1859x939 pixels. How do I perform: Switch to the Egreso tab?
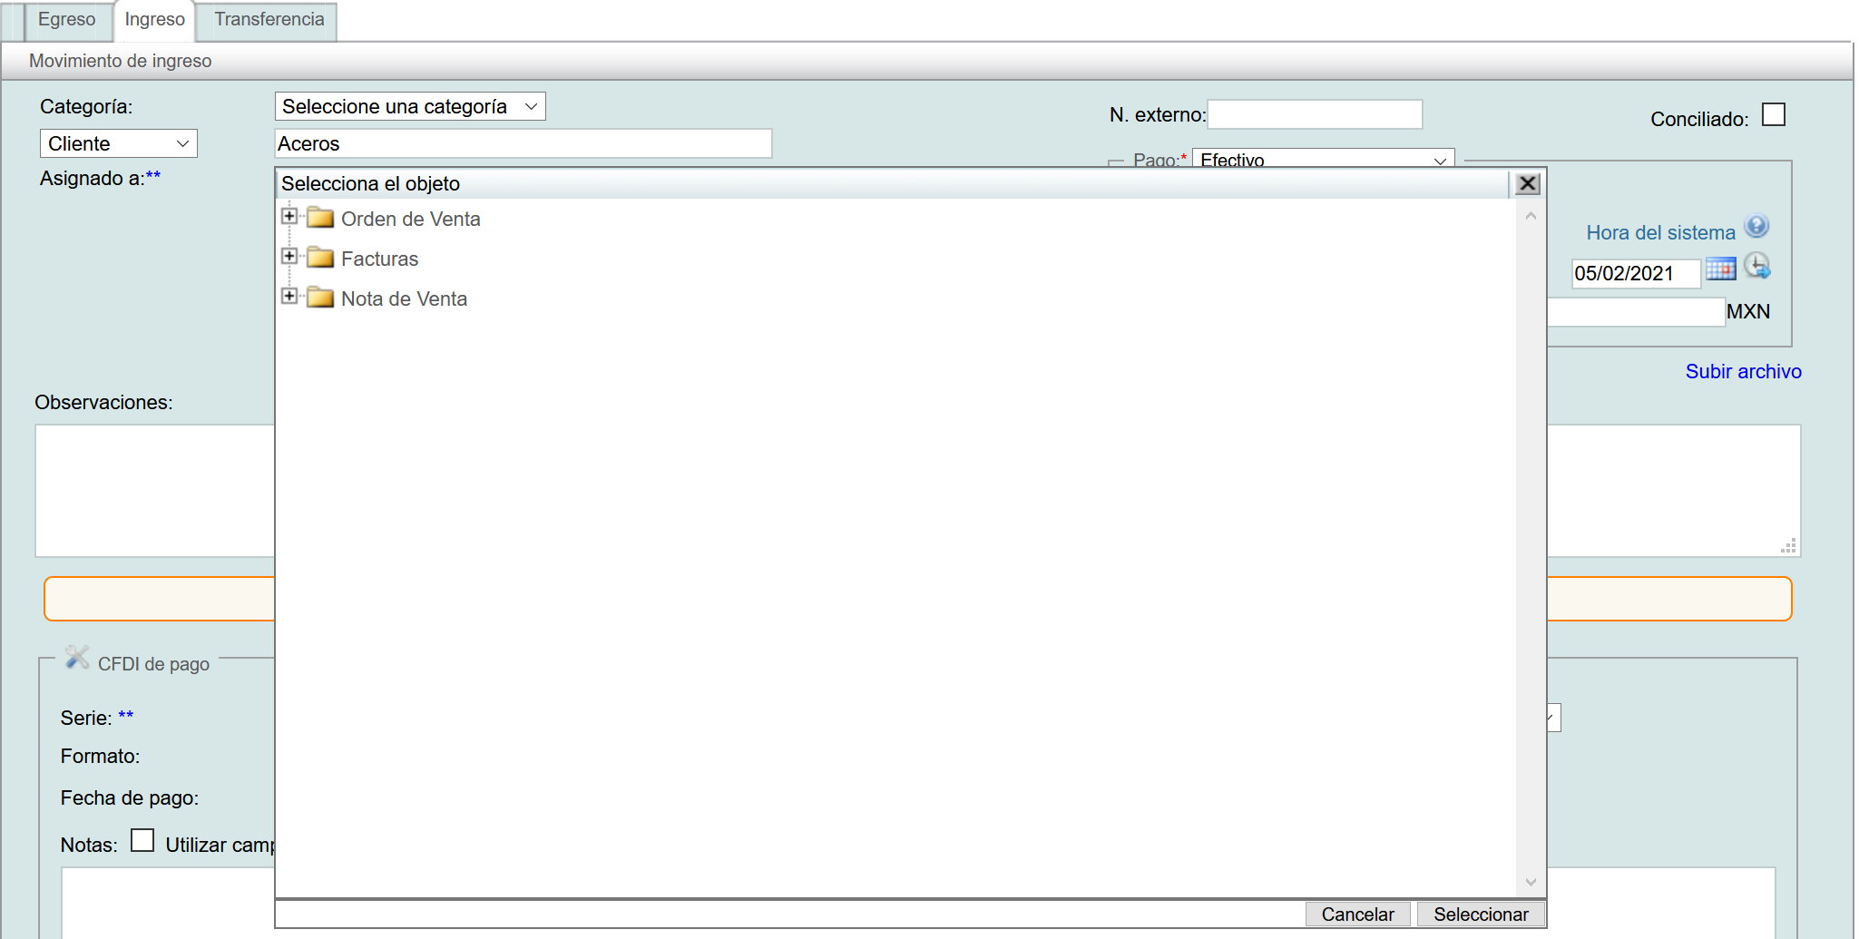66,20
